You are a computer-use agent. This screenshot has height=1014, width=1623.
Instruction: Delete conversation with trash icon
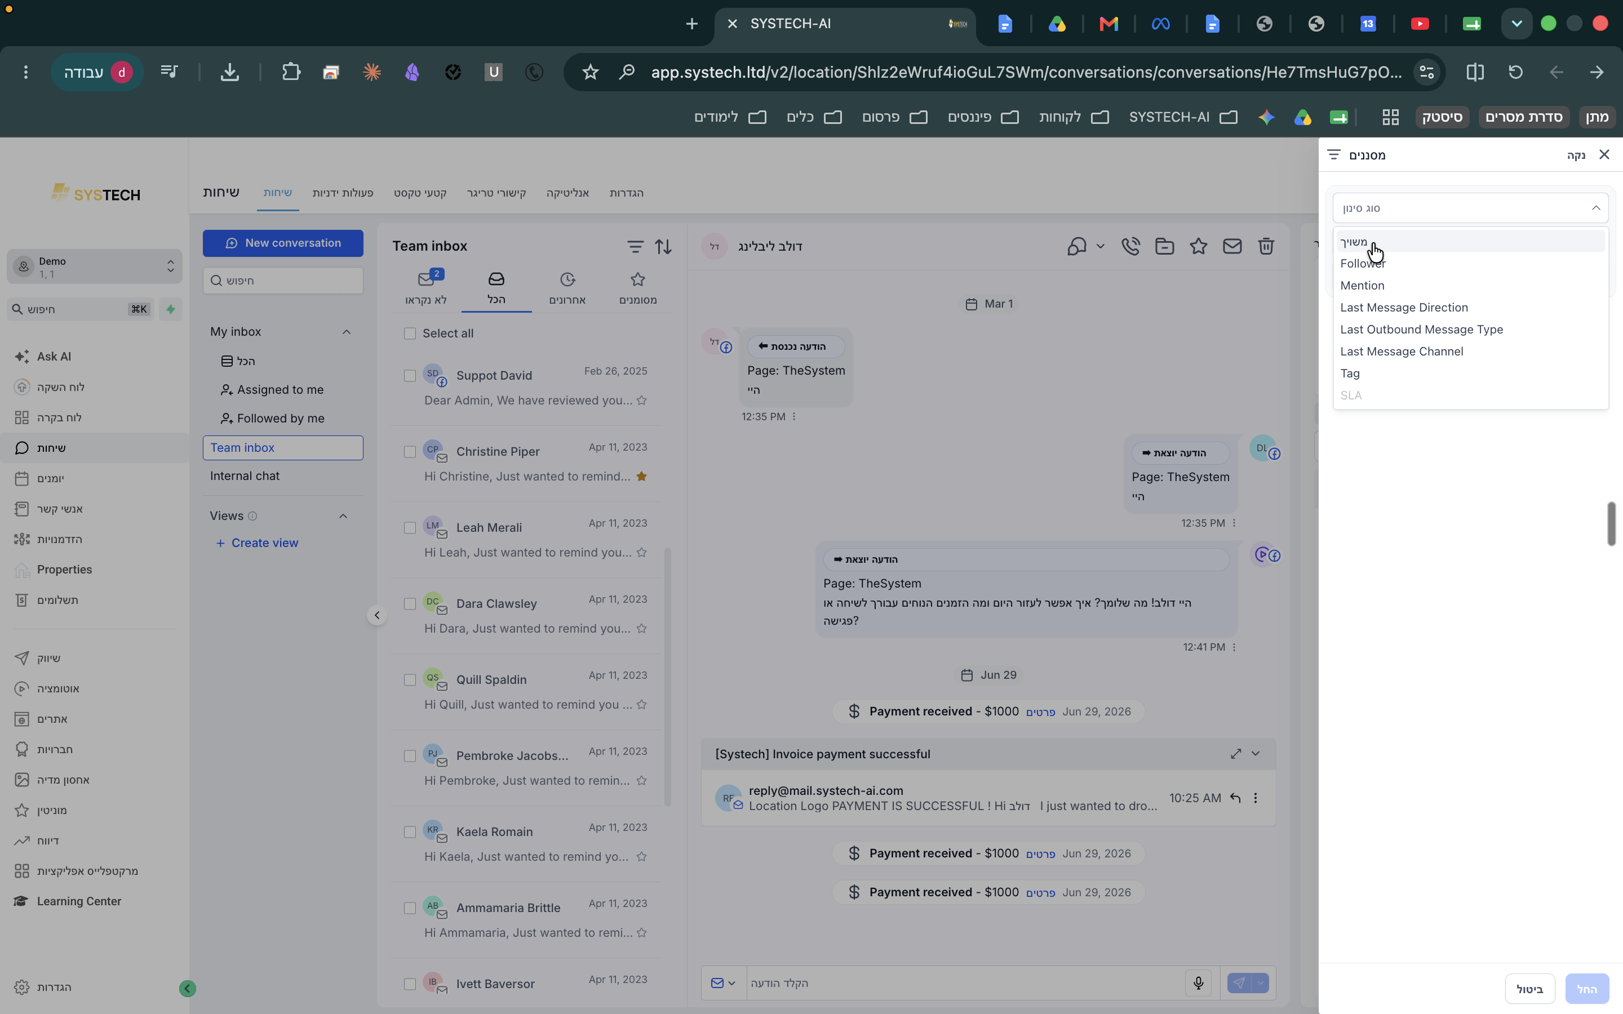[x=1266, y=246]
